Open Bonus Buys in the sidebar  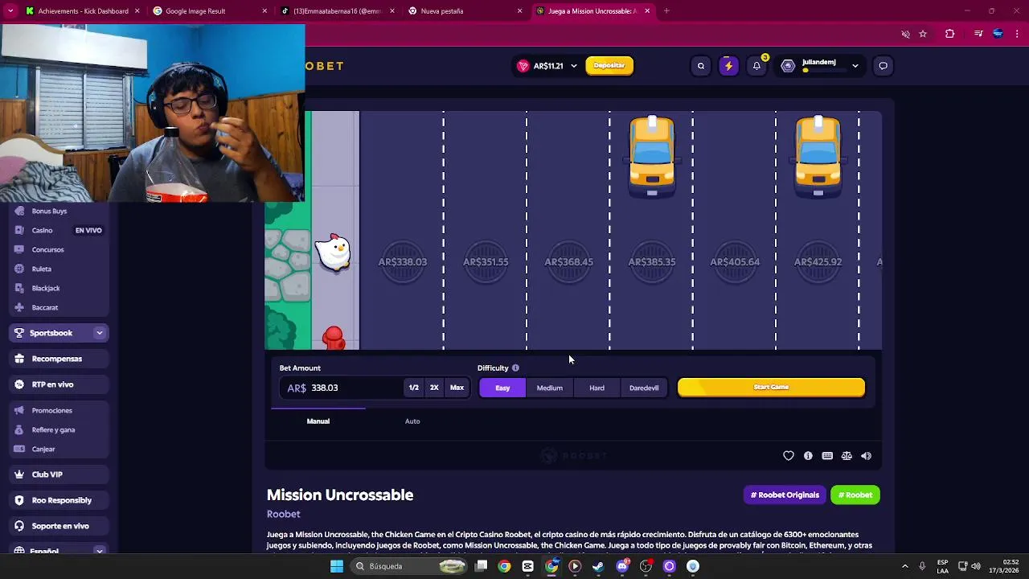coord(49,211)
